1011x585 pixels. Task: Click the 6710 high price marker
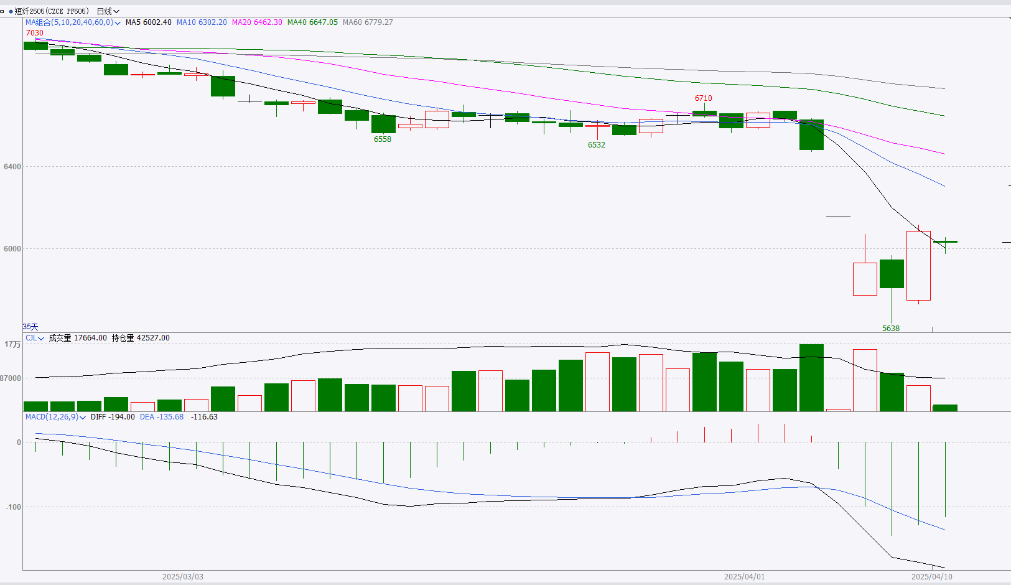click(703, 98)
